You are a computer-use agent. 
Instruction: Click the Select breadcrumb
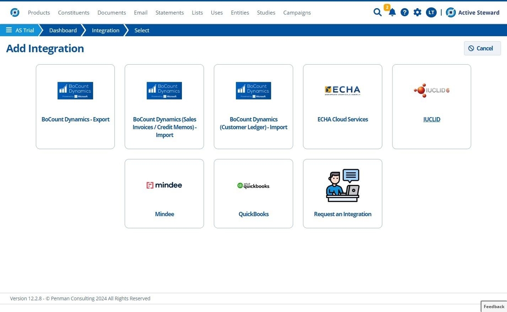pos(142,30)
